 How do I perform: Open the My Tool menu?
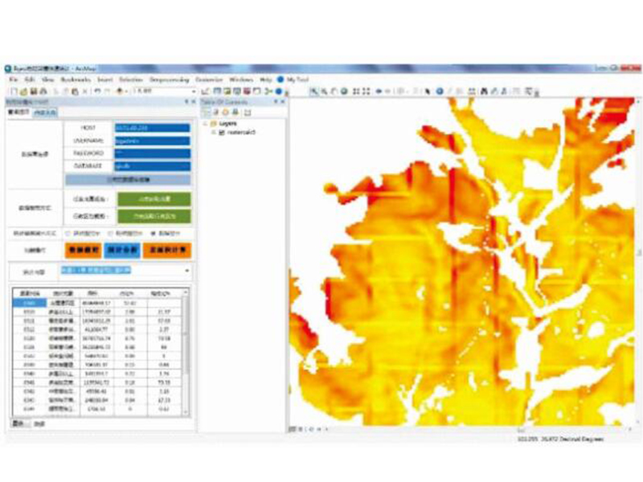coord(297,80)
